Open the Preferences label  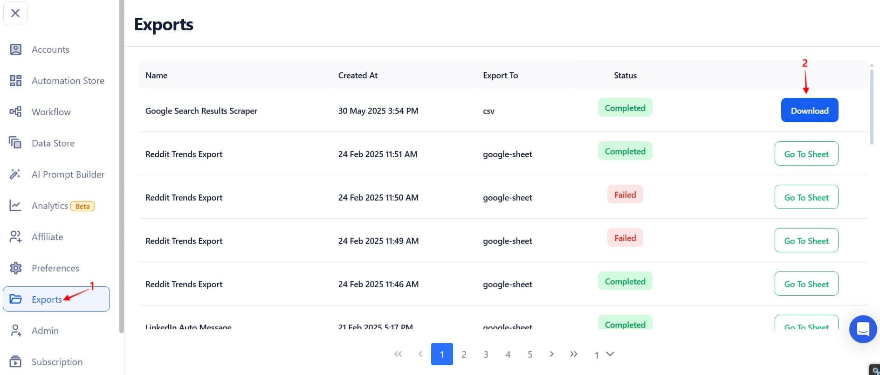point(55,268)
